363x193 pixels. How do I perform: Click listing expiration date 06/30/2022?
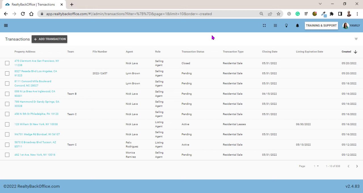point(303,124)
